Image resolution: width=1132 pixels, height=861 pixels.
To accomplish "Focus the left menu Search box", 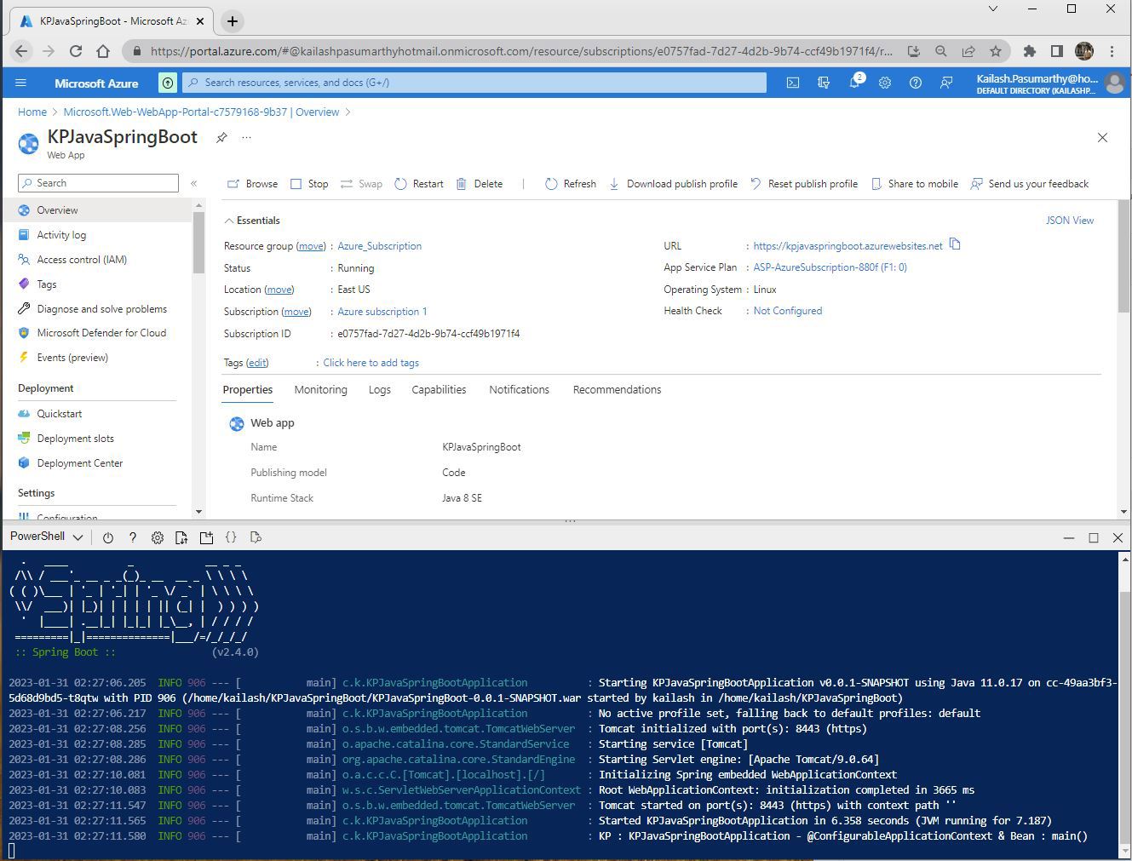I will (x=98, y=183).
